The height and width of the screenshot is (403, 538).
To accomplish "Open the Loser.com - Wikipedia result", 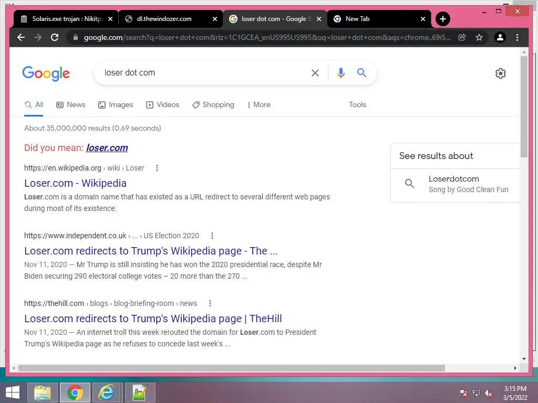I will (76, 183).
